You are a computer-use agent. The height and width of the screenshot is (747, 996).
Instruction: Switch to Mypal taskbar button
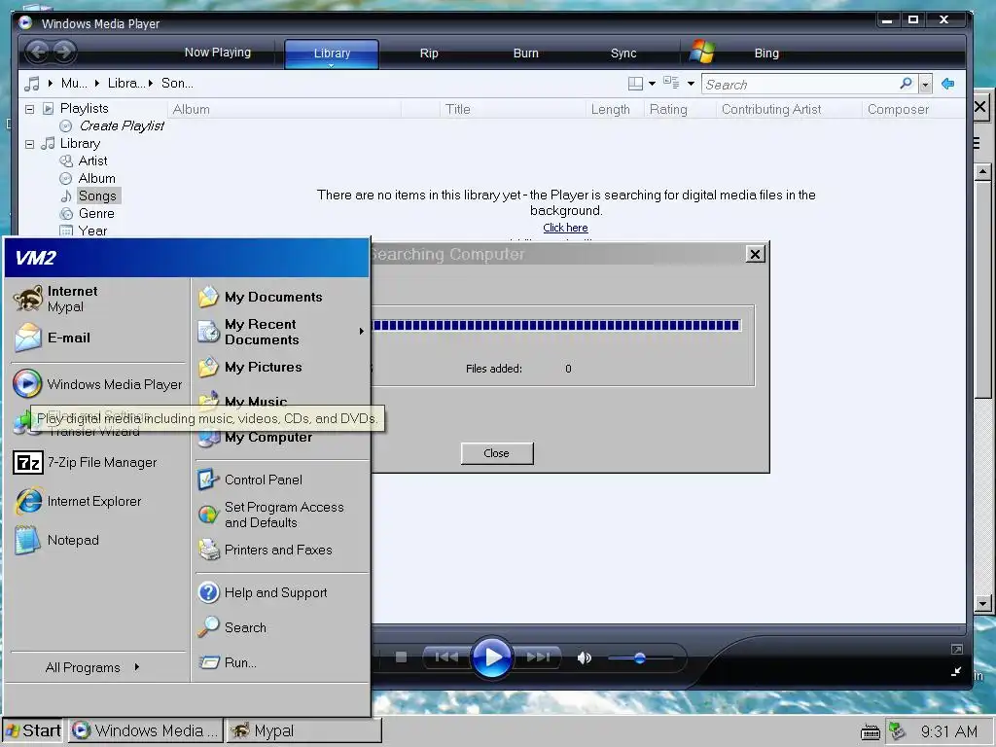pos(304,730)
